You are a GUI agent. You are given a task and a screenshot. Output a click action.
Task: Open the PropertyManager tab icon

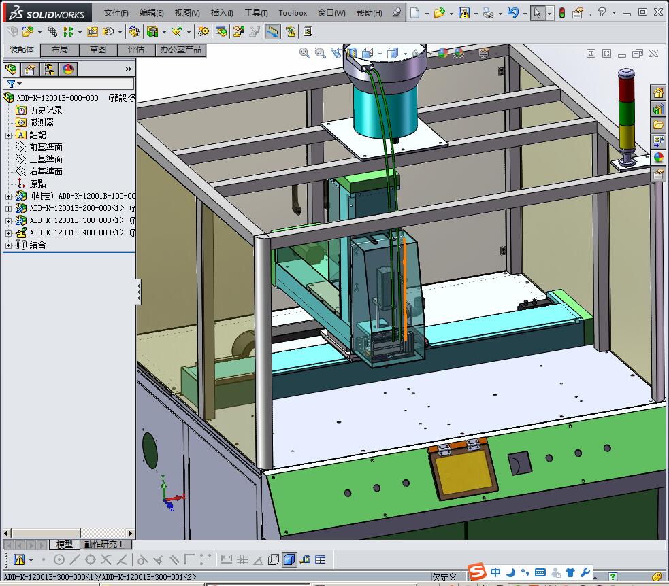30,69
